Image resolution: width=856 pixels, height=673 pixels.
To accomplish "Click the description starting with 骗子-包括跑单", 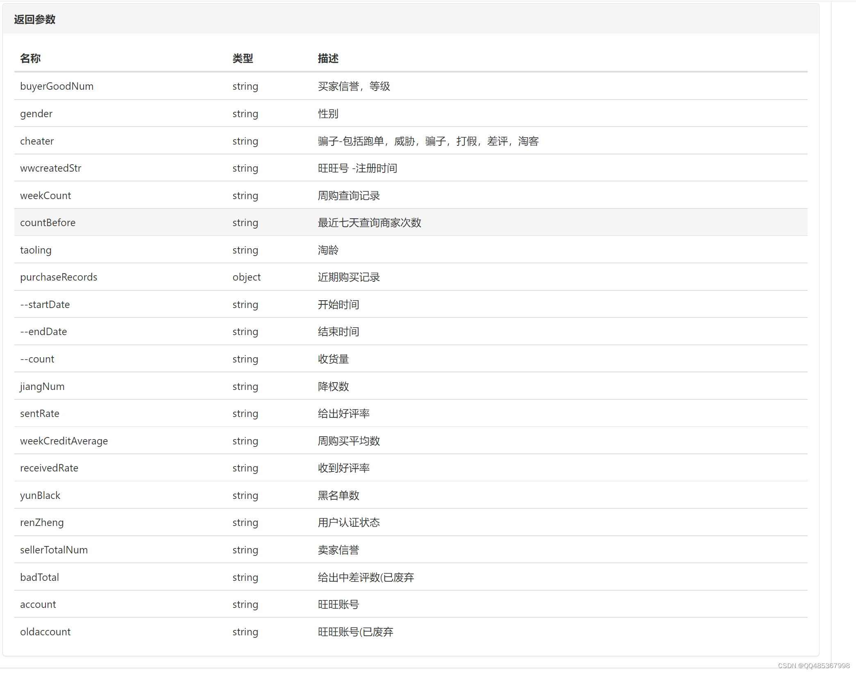I will coord(428,141).
